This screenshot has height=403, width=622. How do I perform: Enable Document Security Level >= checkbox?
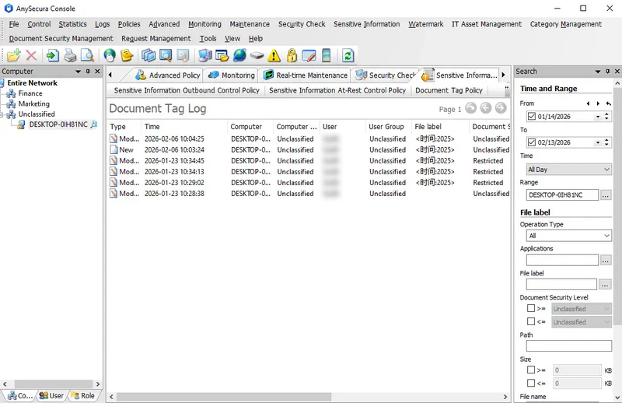coord(531,308)
